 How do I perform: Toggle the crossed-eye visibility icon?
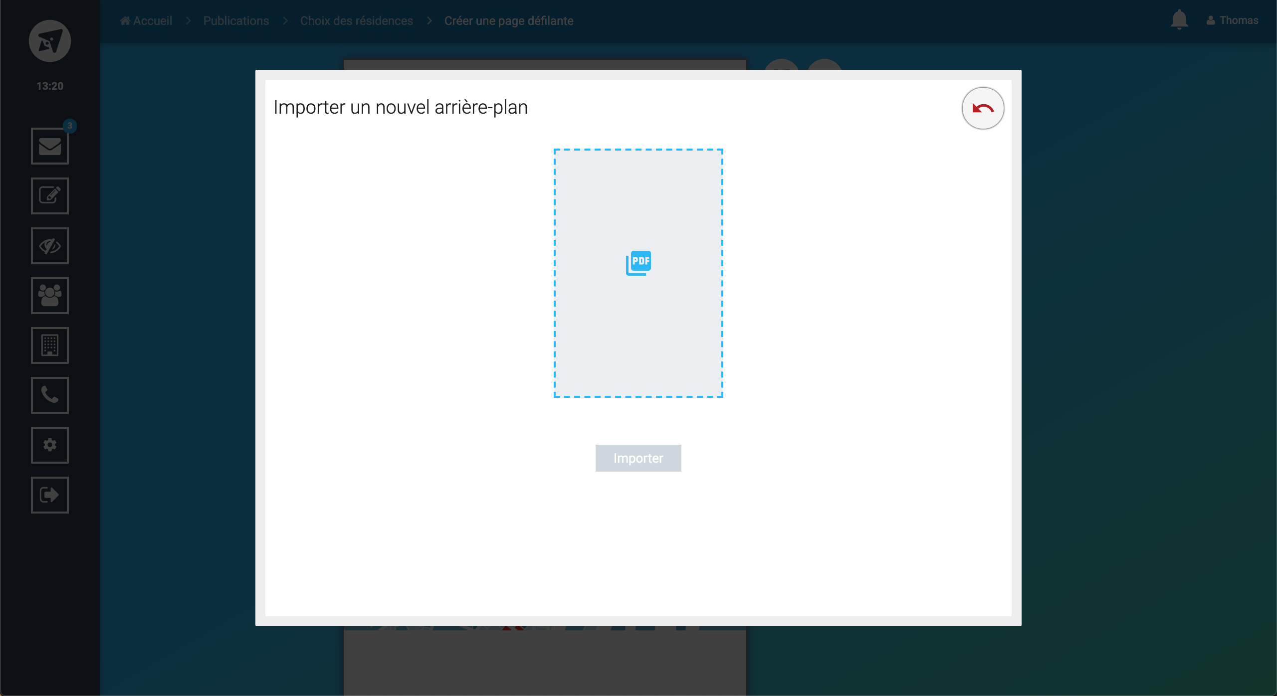point(50,246)
